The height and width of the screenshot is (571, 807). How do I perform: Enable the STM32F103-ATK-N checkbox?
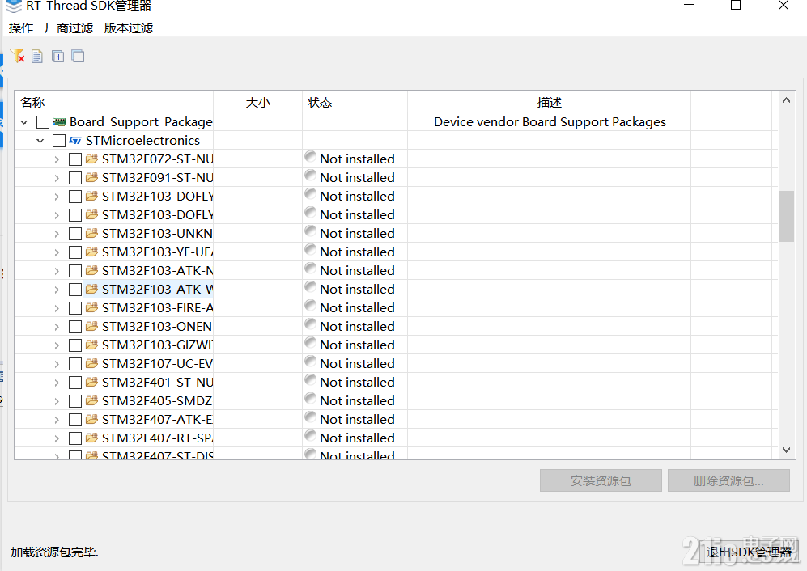tap(75, 271)
